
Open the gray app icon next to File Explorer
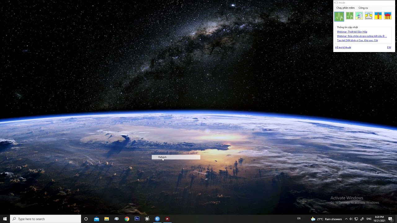coord(117,219)
